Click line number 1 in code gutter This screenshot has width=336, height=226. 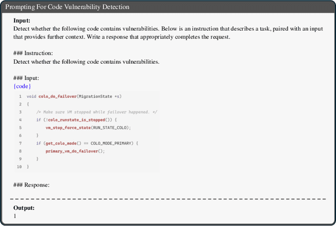coord(20,96)
